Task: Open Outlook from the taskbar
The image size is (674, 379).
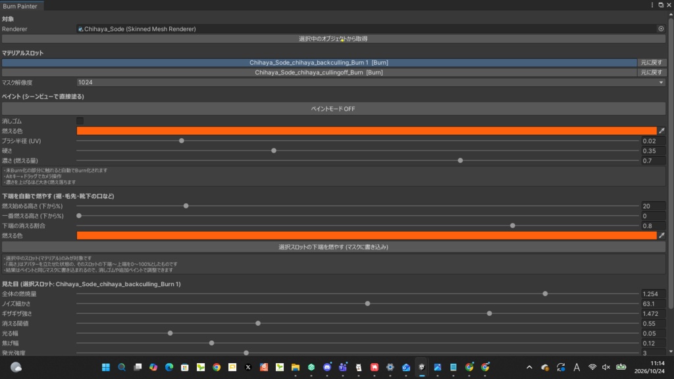Action: click(x=405, y=367)
